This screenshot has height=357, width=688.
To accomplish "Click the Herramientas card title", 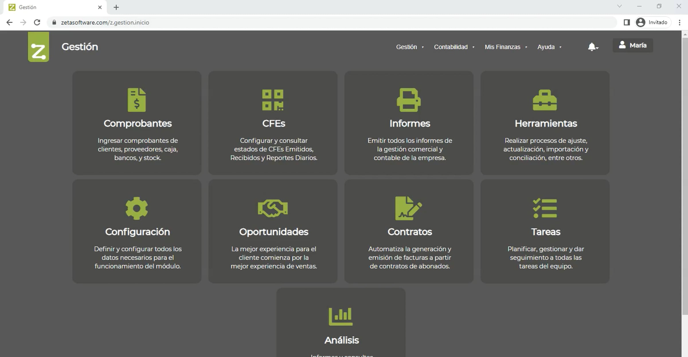I will coord(546,123).
